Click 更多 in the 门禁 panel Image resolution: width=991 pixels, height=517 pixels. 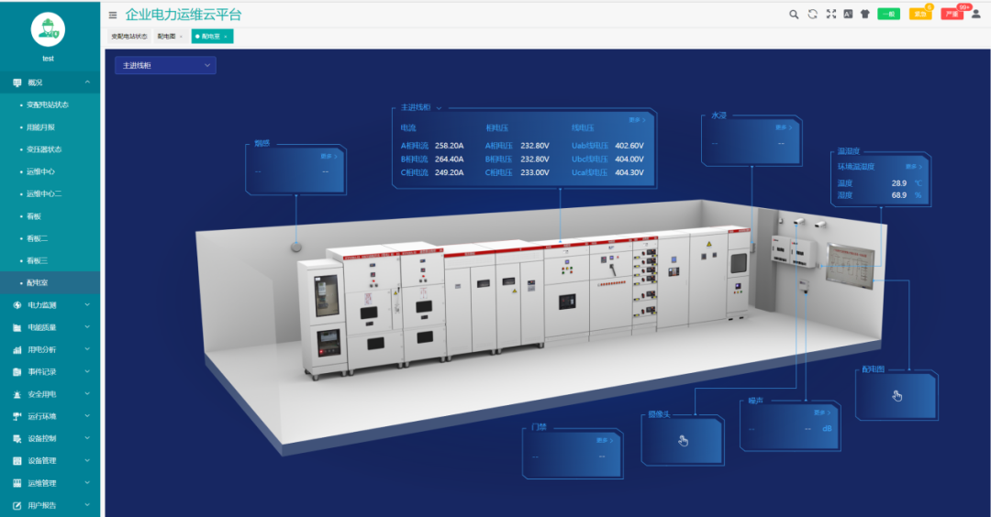tap(605, 440)
